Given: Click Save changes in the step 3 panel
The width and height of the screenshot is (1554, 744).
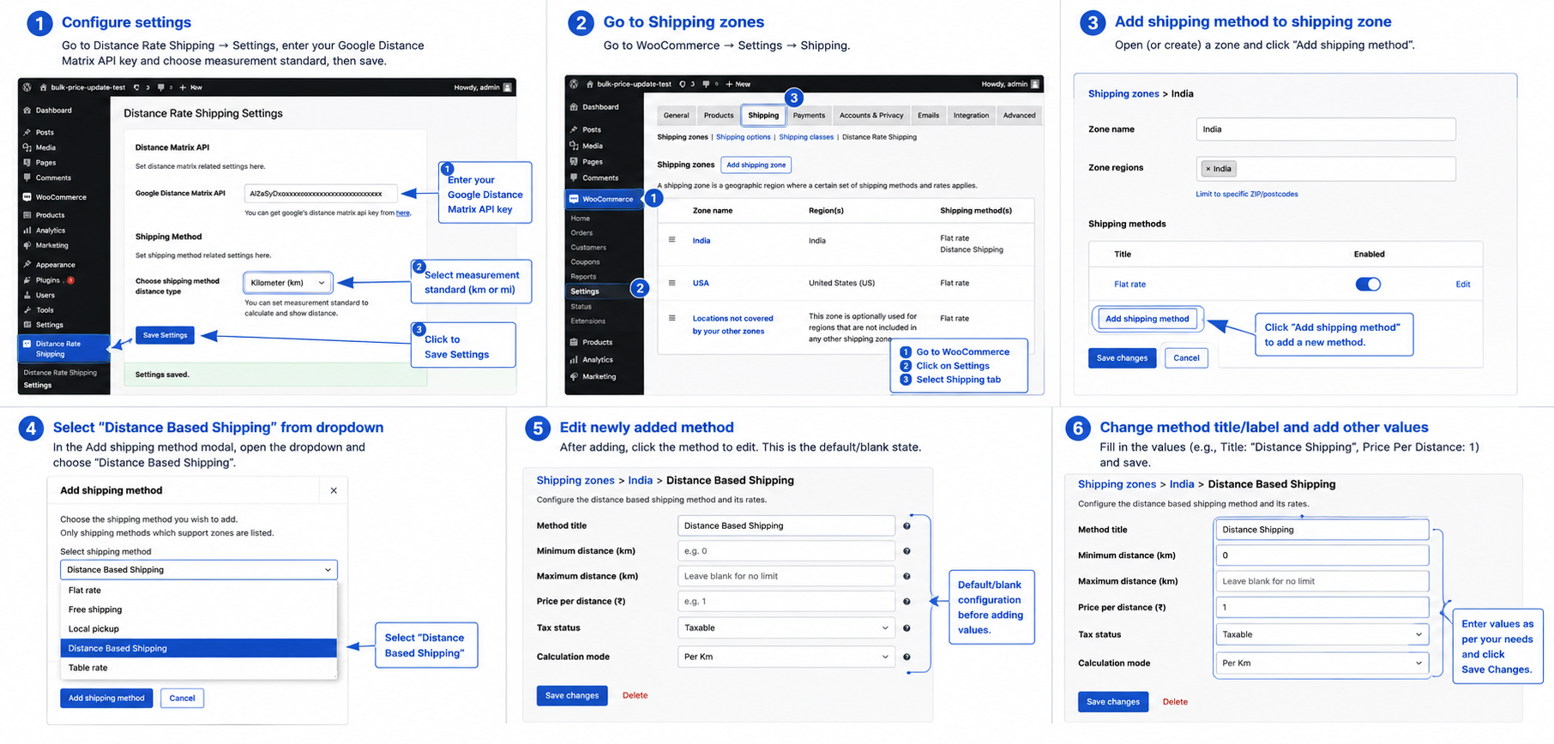Looking at the screenshot, I should [1122, 358].
